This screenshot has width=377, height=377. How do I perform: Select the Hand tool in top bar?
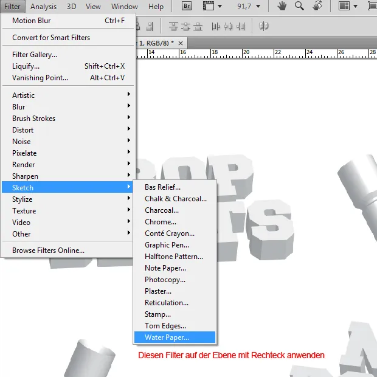coord(282,7)
